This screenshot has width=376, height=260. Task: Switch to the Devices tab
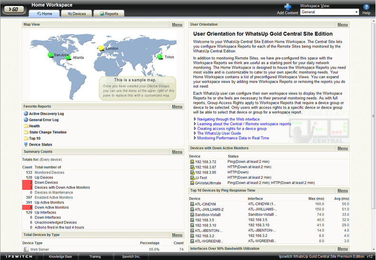76,14
